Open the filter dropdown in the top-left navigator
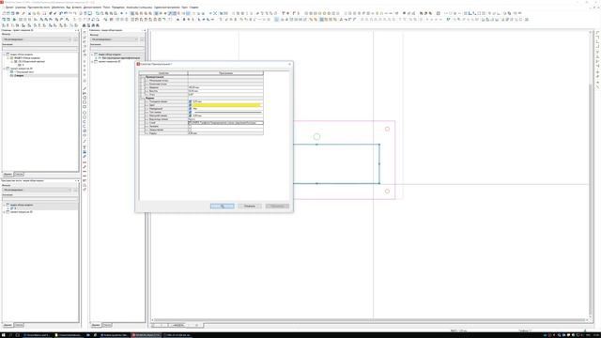 38,39
